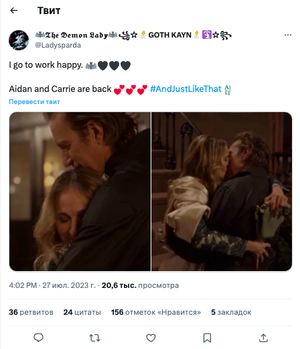
Task: Click the share upload icon
Action: pyautogui.click(x=263, y=338)
